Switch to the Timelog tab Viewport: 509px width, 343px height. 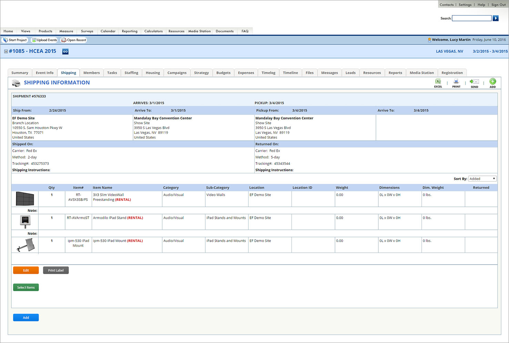coord(268,73)
